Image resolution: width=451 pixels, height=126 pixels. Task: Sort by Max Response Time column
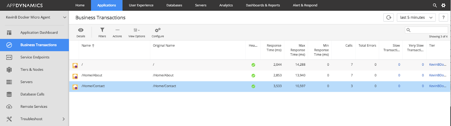point(298,50)
